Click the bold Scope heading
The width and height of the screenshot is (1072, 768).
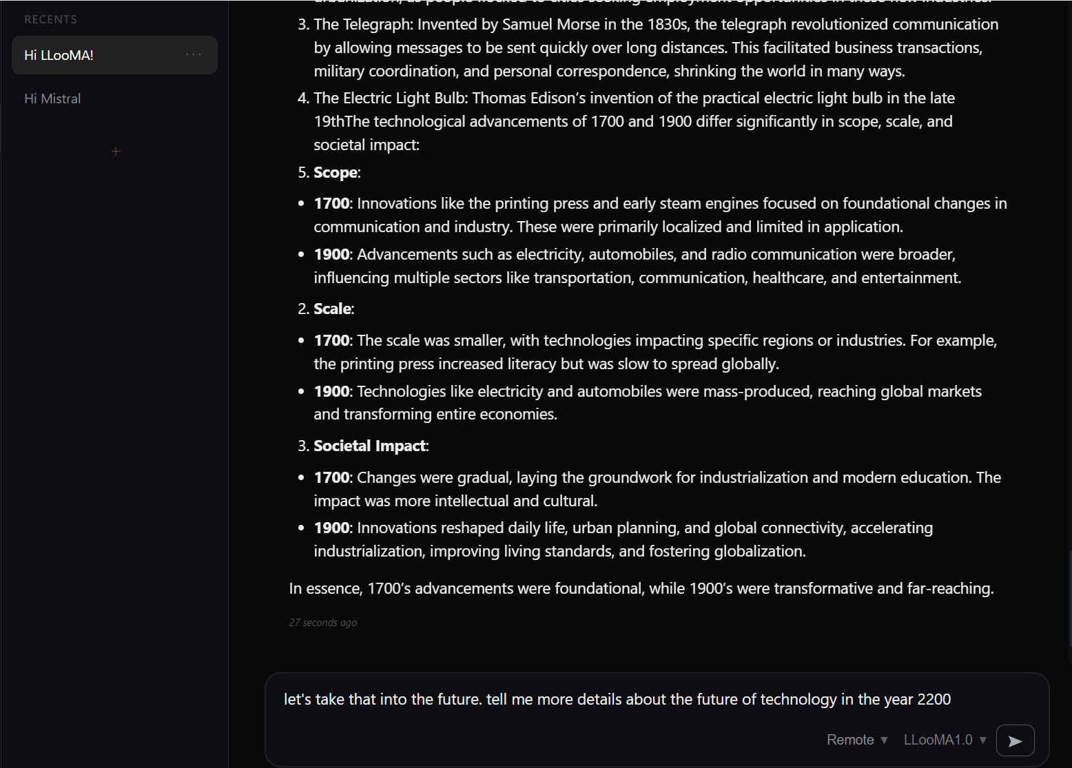[x=336, y=172]
